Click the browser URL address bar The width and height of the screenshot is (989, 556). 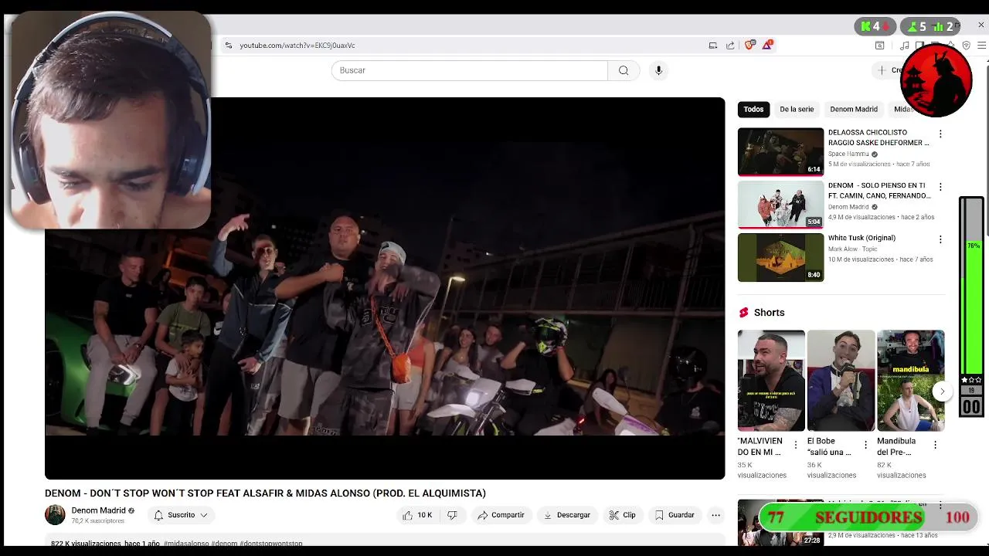coord(464,46)
